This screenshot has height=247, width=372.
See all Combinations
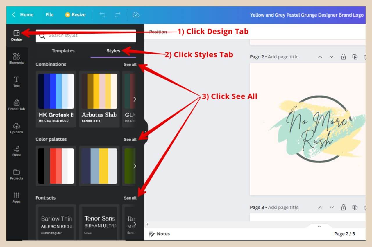click(130, 65)
